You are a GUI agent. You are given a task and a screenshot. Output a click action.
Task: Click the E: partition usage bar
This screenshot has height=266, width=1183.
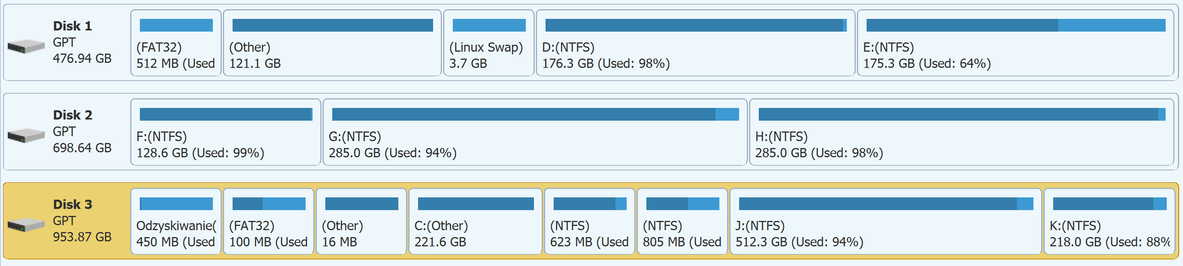(1015, 25)
